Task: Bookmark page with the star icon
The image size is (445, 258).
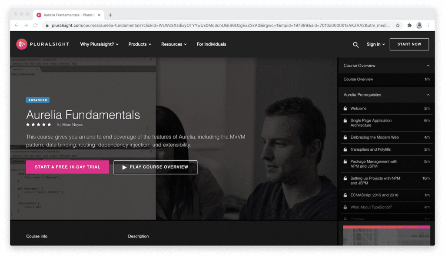Action: point(398,25)
